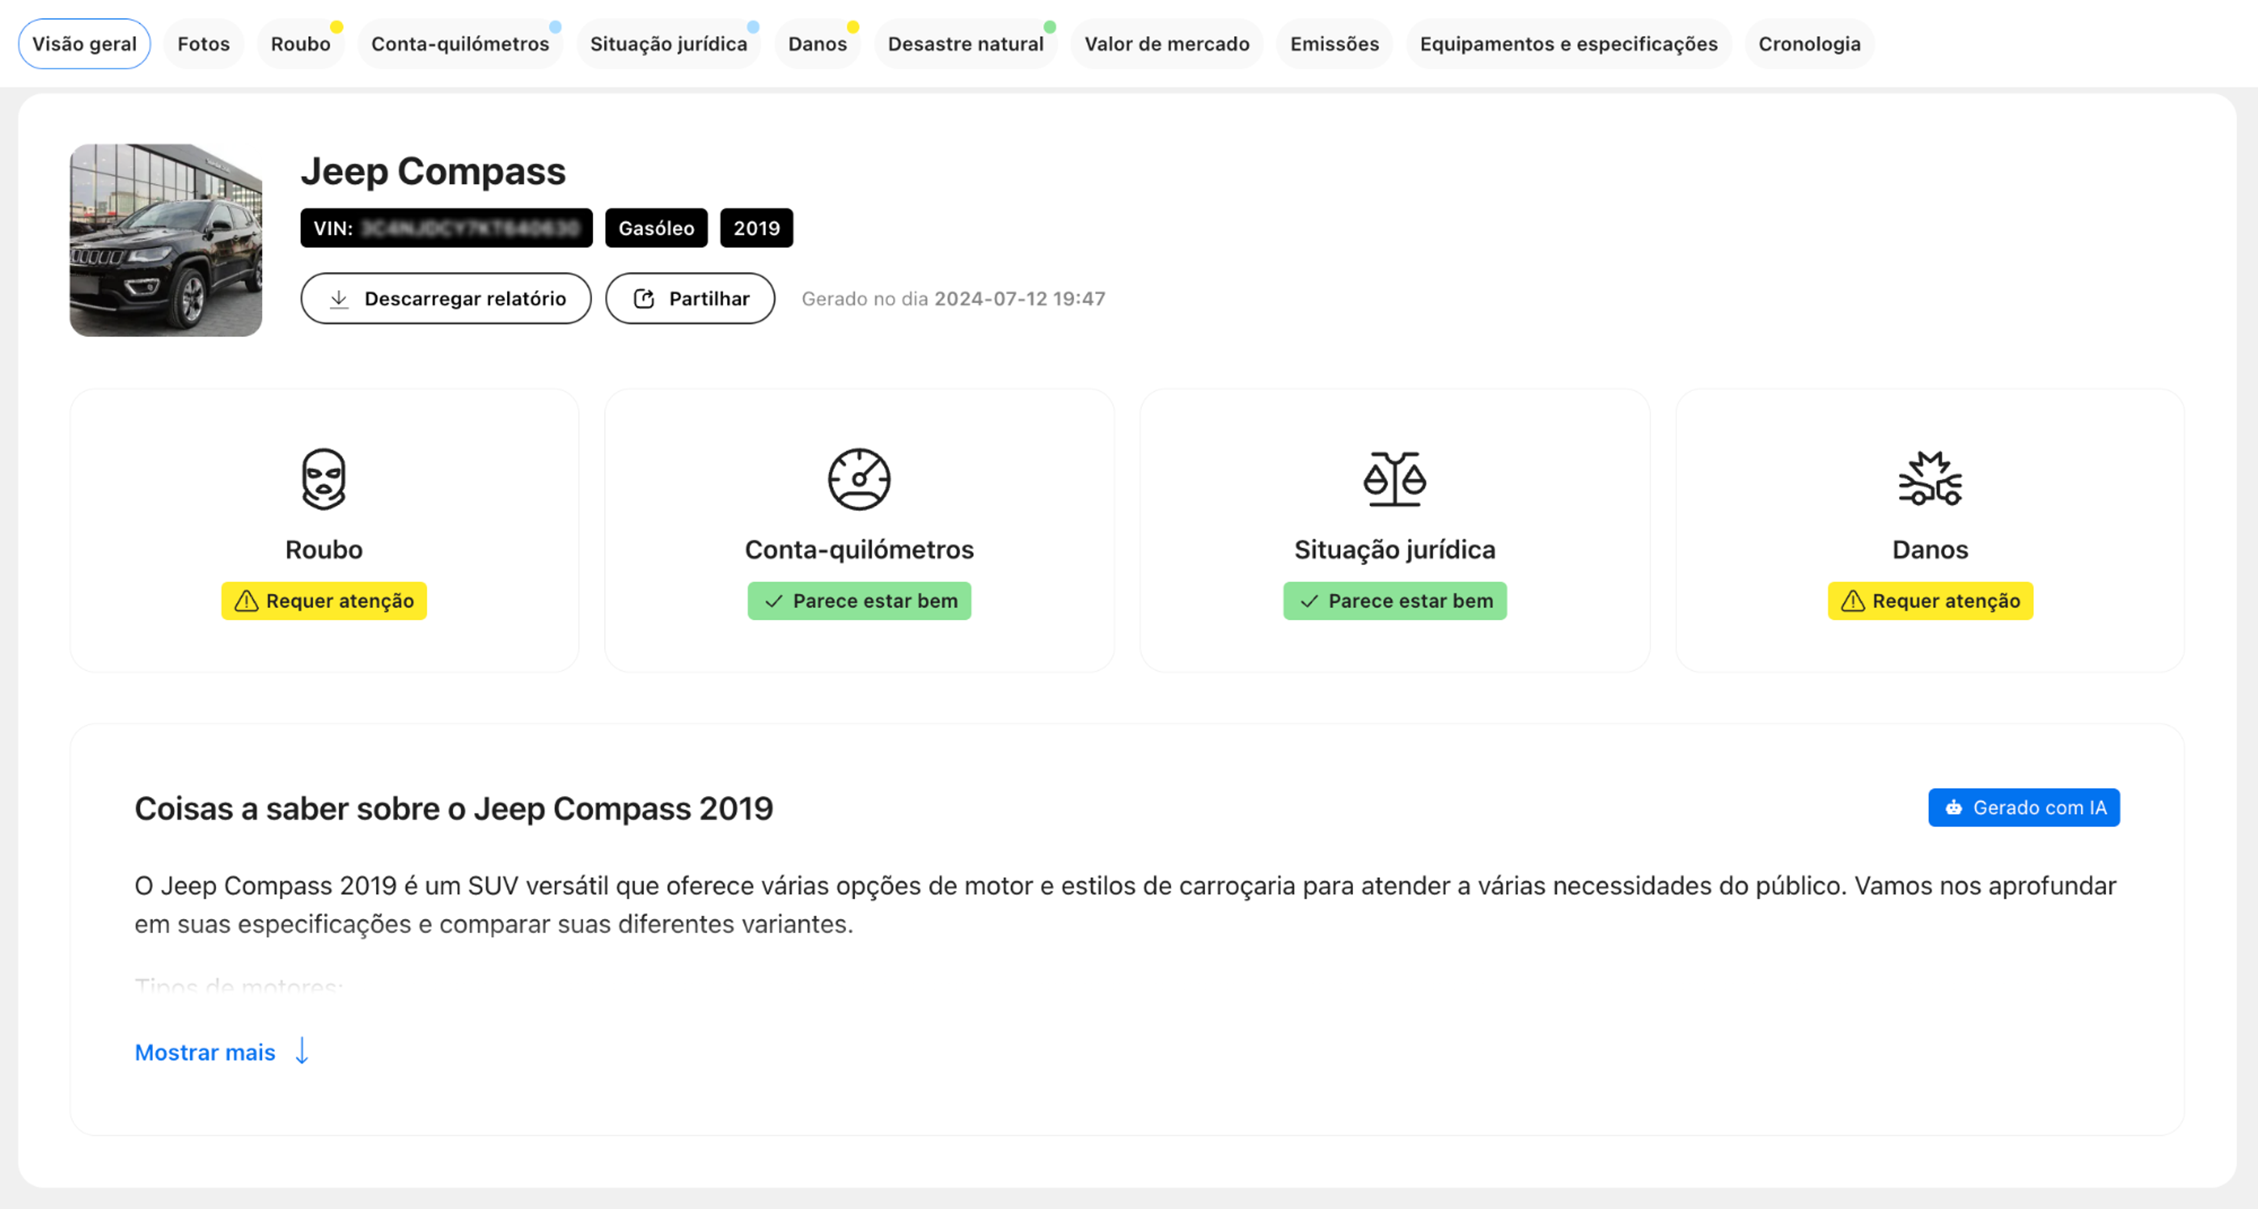Click the Situação jurídica scales icon

1394,479
